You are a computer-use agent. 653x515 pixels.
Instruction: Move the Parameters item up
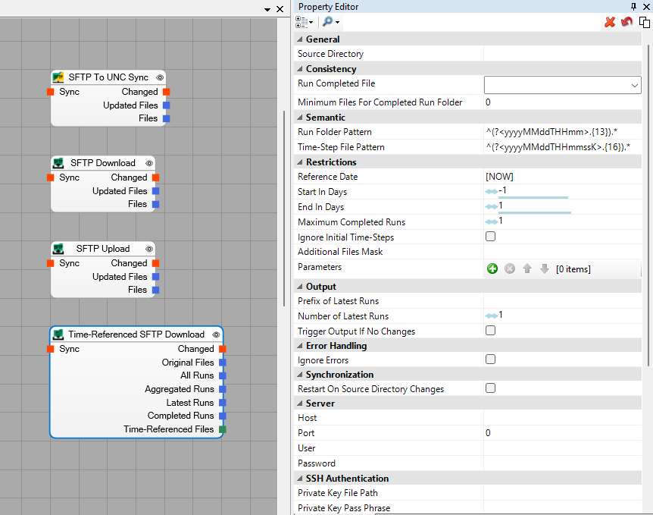tap(527, 269)
